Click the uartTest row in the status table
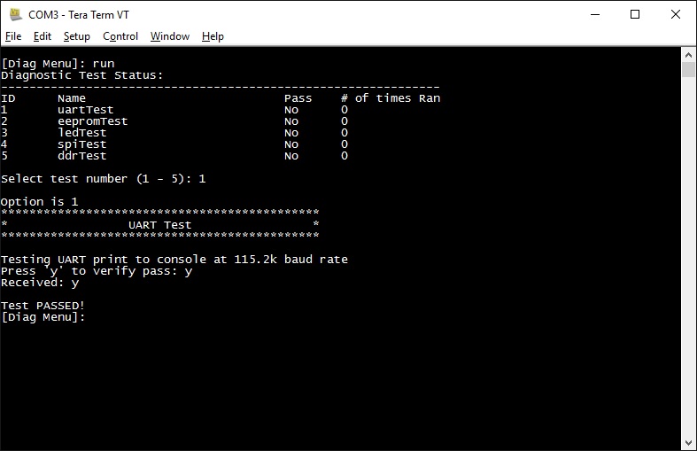 click(85, 110)
